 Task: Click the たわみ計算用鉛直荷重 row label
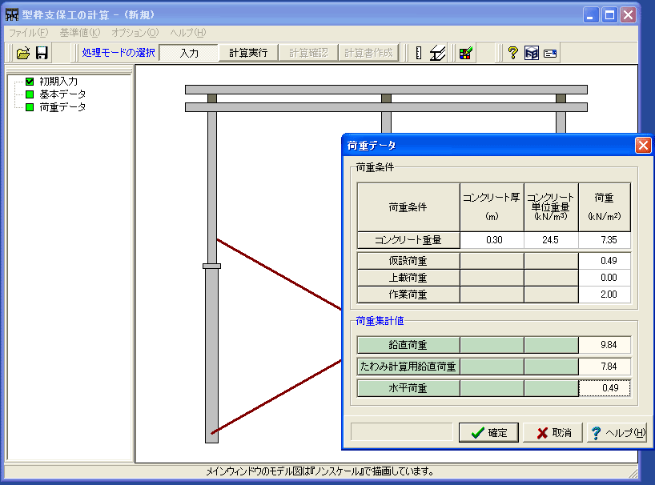point(408,367)
